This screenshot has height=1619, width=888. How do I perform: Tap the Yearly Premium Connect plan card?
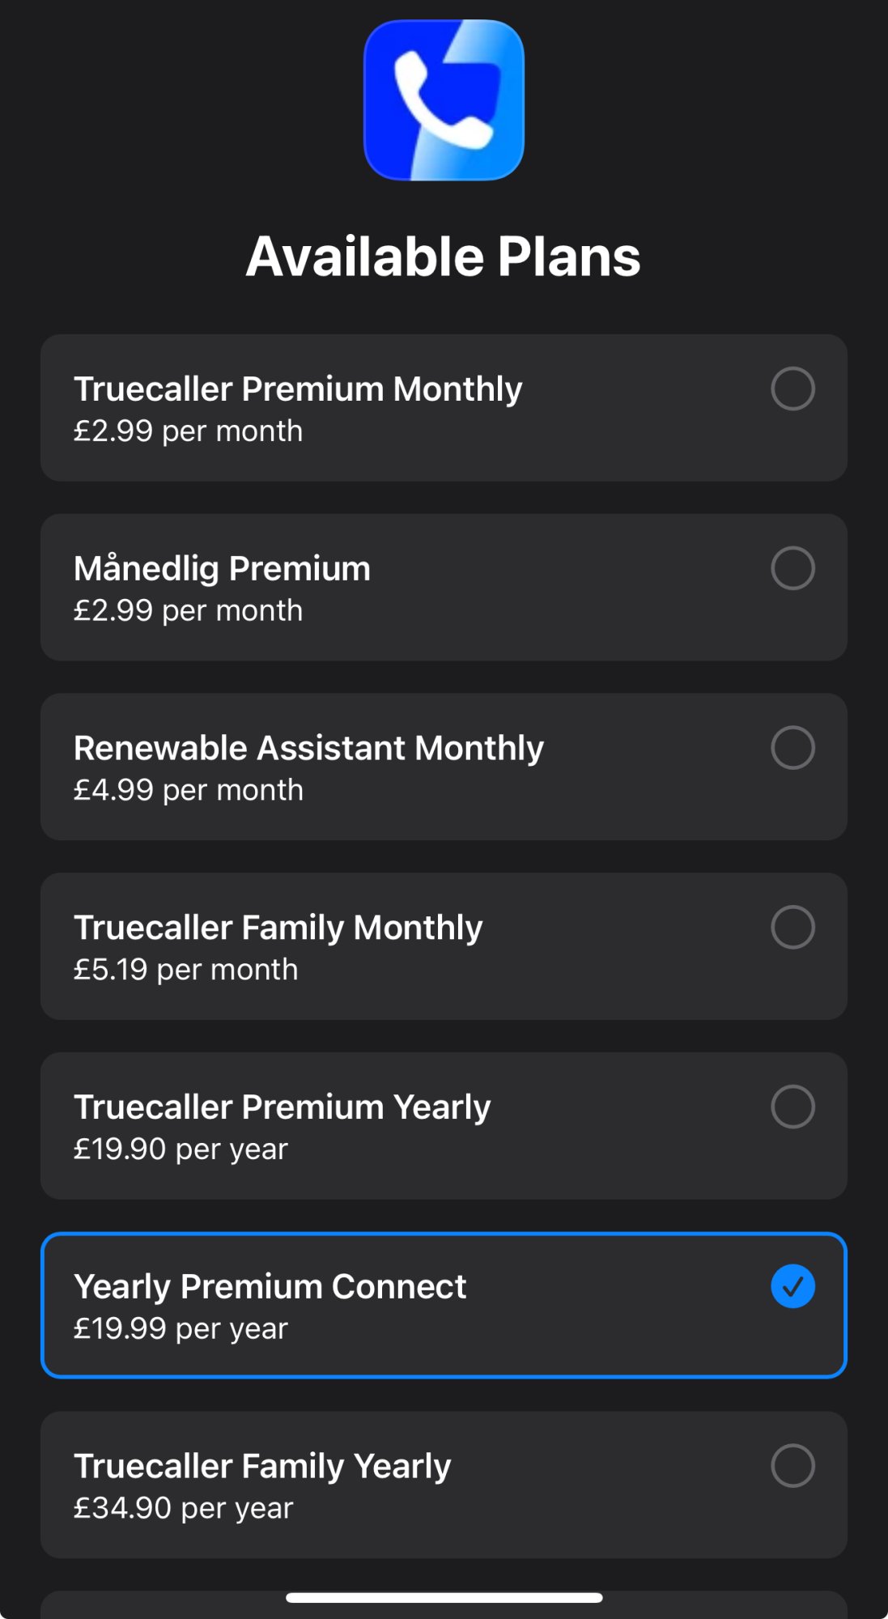click(x=444, y=1305)
